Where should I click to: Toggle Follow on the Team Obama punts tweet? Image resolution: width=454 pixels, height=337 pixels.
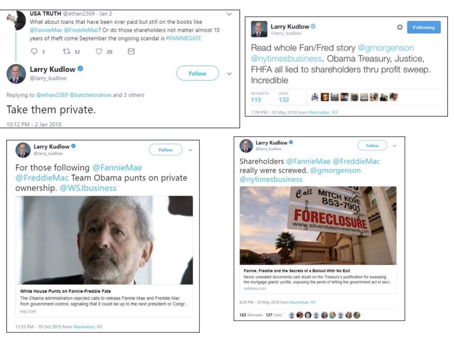pyautogui.click(x=165, y=150)
